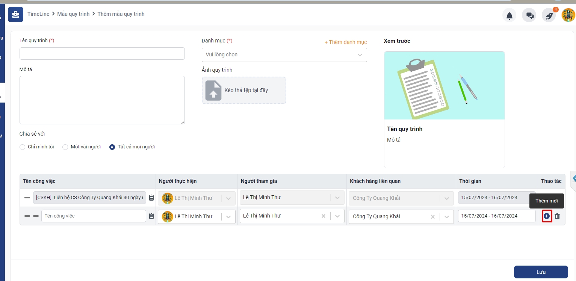Select the "Chỉ mình tôi" radio option
The width and height of the screenshot is (576, 281).
23,147
